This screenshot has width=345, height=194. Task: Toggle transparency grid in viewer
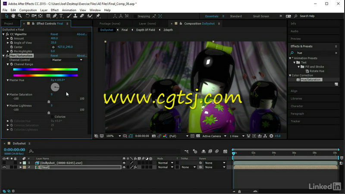pos(198,136)
